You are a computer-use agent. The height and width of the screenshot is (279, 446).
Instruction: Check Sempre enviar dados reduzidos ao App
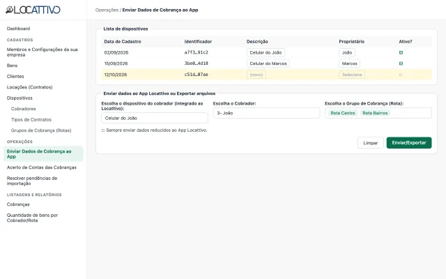[x=103, y=130]
